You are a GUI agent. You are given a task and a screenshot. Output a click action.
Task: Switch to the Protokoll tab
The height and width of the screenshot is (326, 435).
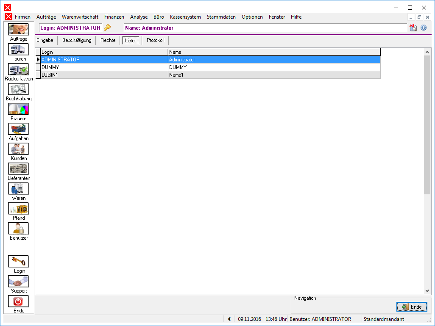click(x=155, y=40)
